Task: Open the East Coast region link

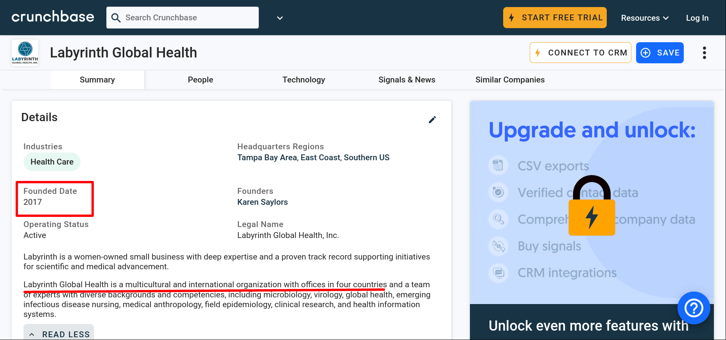Action: (x=321, y=157)
